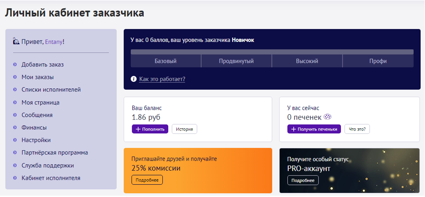Open Списки исполнителей
This screenshot has height=197, width=425.
(x=51, y=90)
